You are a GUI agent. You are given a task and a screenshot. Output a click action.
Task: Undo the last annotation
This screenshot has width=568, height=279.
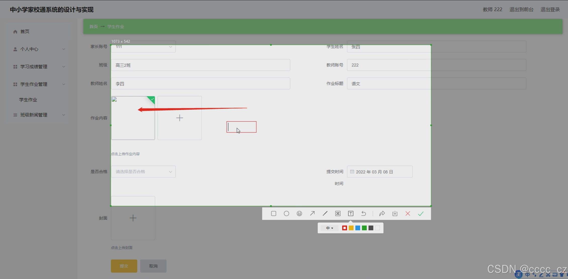[x=364, y=214]
